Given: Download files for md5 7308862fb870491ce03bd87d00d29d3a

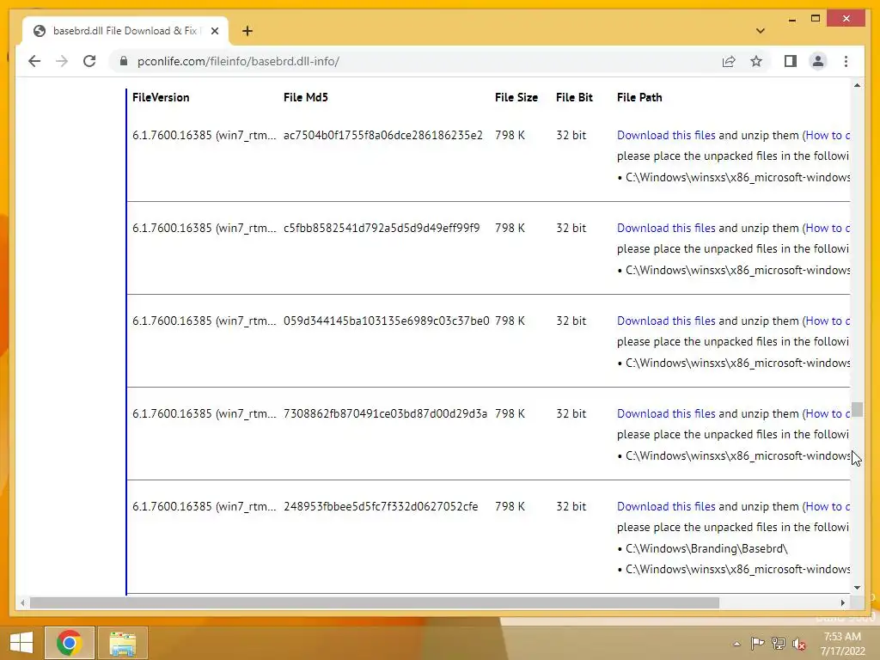Looking at the screenshot, I should click(x=666, y=413).
